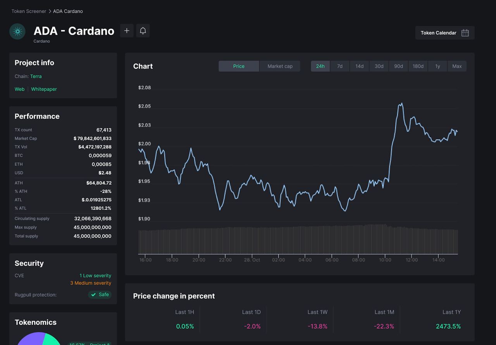This screenshot has height=345, width=496.
Task: Click the TX count value 67,413
Action: pos(104,130)
